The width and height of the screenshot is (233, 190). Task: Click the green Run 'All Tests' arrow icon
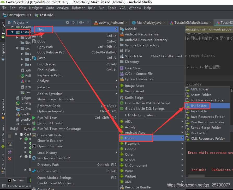click(x=34, y=118)
